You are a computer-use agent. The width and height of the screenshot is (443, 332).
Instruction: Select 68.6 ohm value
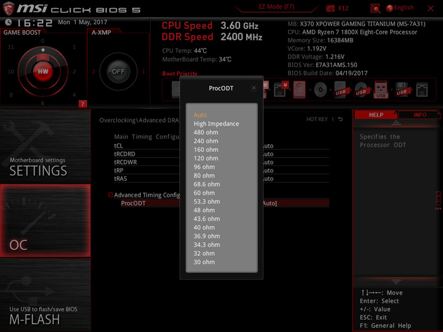coord(207,184)
